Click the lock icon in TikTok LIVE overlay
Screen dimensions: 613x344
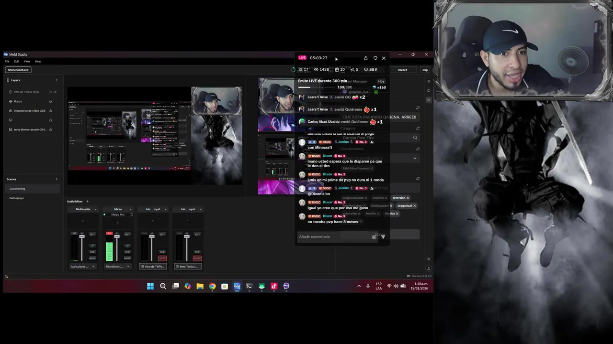[365, 58]
